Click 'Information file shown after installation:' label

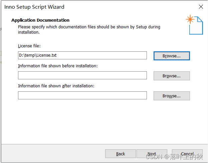tap(56, 86)
